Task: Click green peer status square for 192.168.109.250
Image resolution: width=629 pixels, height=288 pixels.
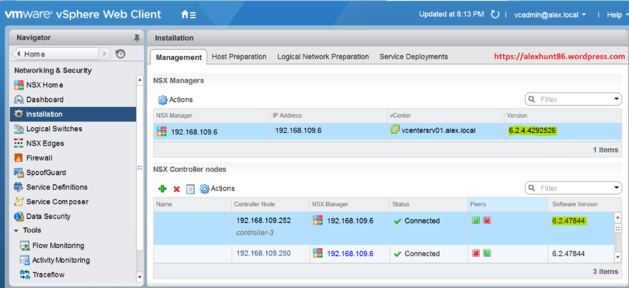Action: (487, 253)
